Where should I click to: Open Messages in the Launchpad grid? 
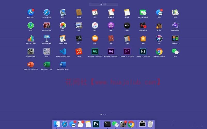[159, 12]
